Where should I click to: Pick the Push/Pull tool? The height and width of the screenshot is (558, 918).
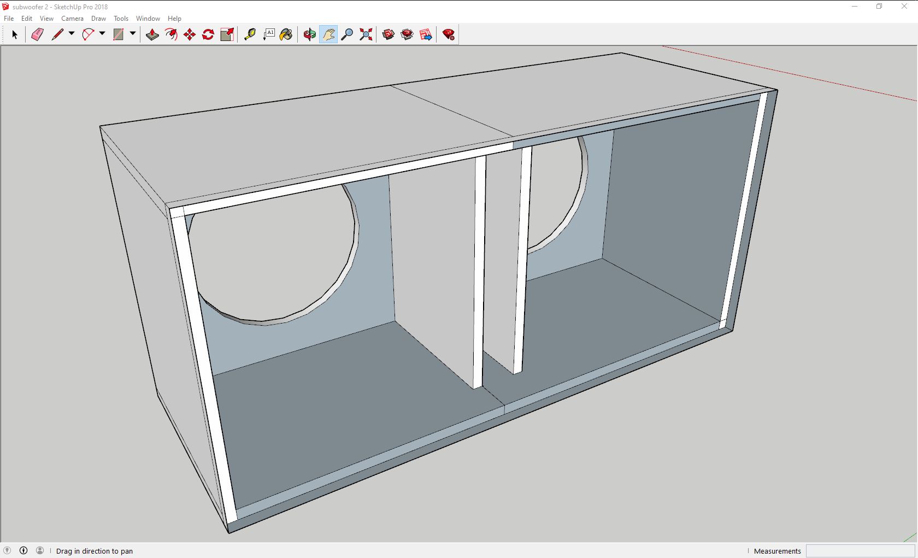click(x=152, y=34)
